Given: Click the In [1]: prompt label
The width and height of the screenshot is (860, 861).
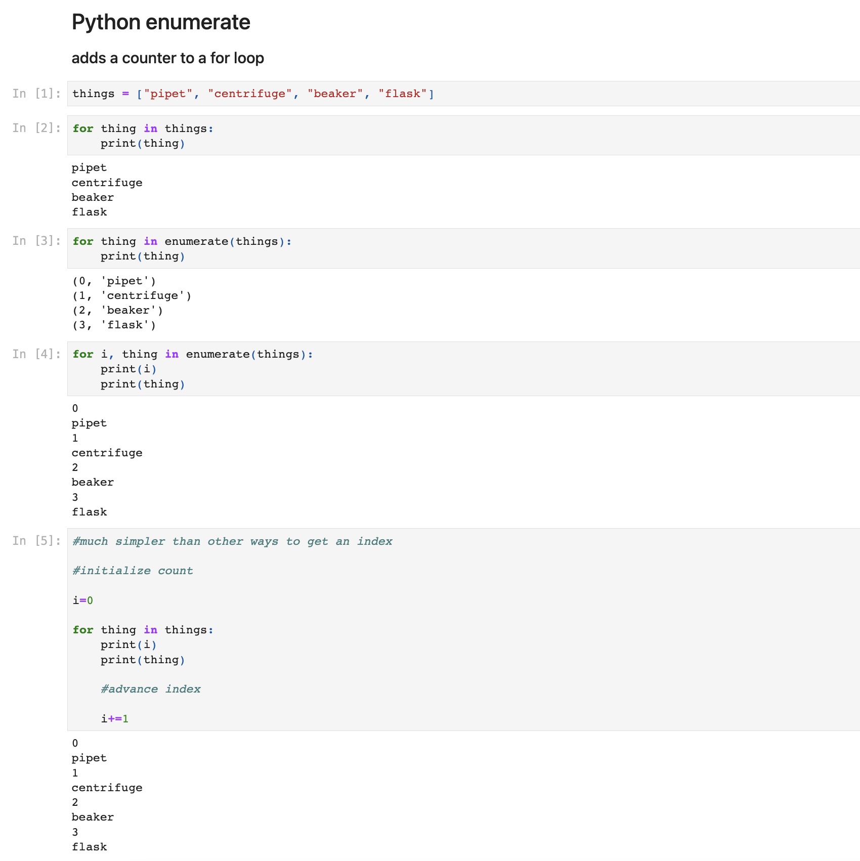Looking at the screenshot, I should pyautogui.click(x=36, y=94).
